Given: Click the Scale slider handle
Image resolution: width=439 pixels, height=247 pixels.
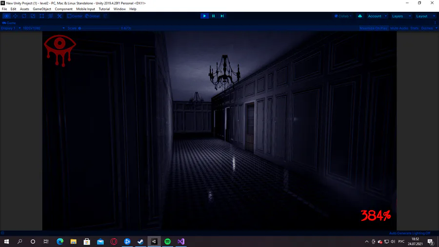Looking at the screenshot, I should coord(80,28).
